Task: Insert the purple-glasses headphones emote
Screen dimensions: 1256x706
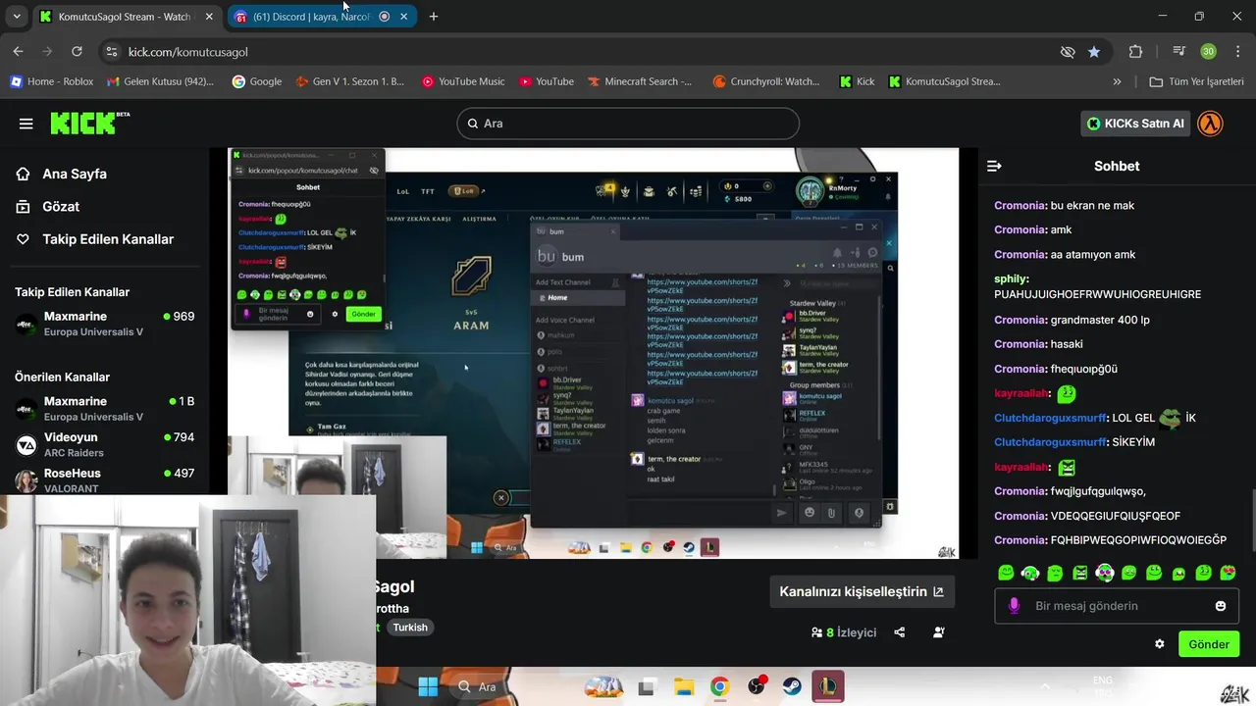Action: [x=1104, y=573]
